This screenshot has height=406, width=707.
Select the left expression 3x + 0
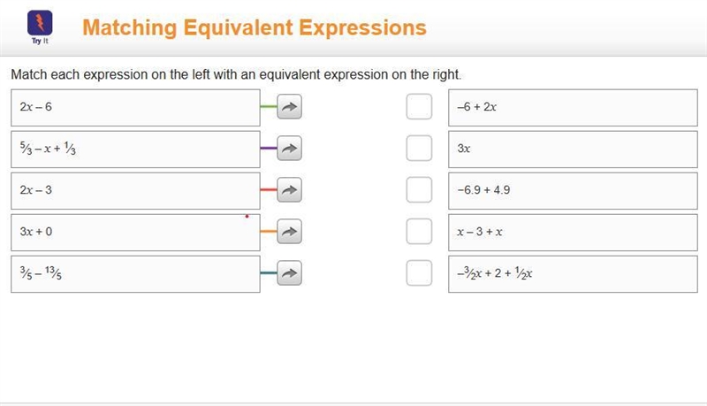point(135,233)
